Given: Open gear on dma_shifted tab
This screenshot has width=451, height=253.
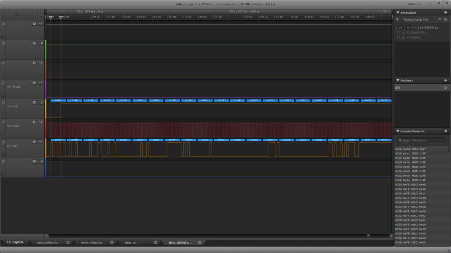Looking at the screenshot, I should click(x=200, y=242).
